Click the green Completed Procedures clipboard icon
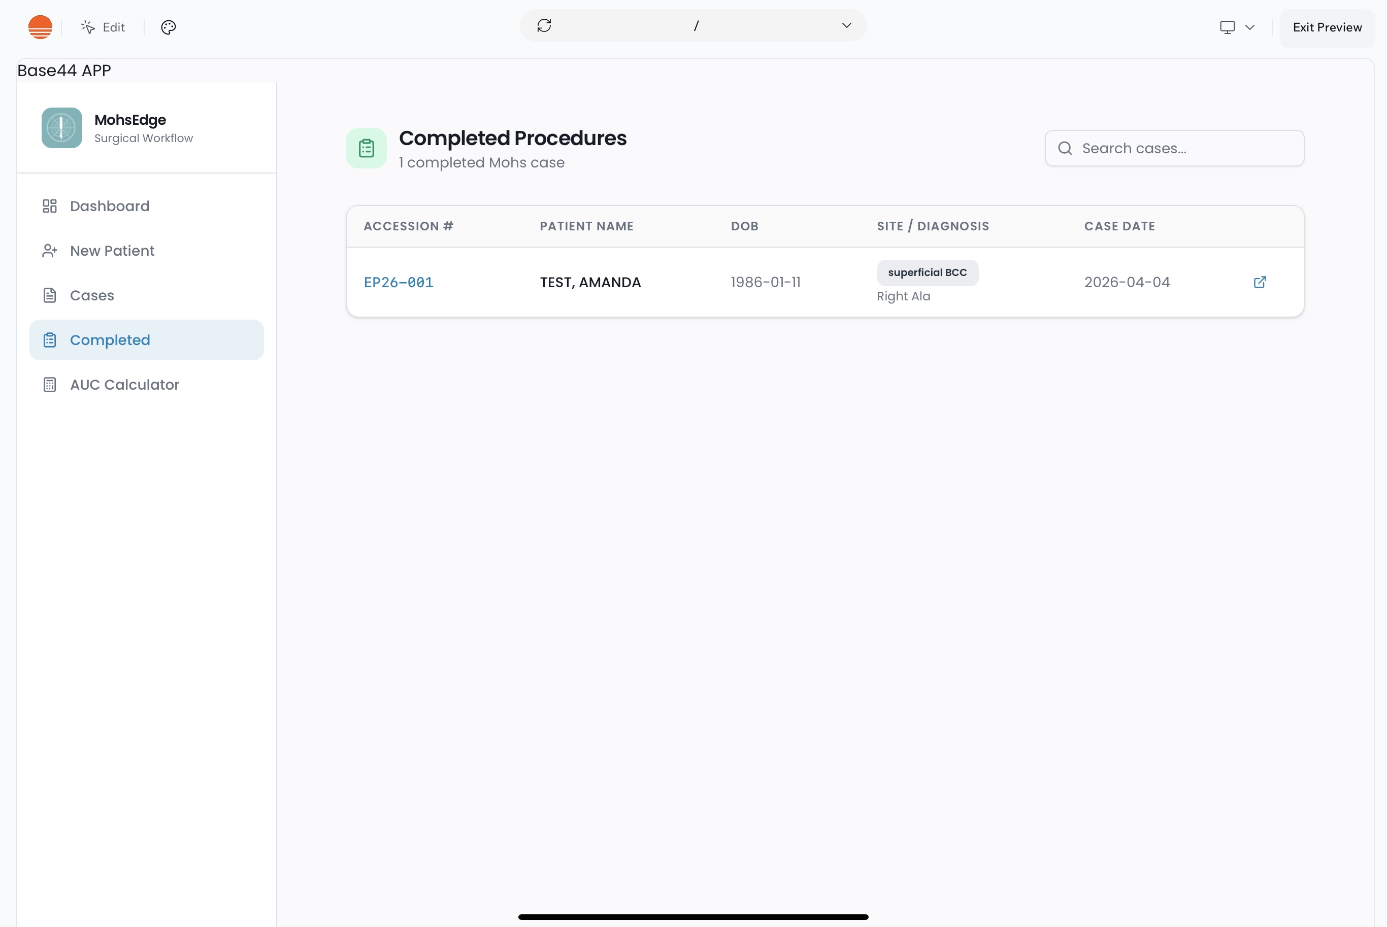The width and height of the screenshot is (1387, 927). 367,148
